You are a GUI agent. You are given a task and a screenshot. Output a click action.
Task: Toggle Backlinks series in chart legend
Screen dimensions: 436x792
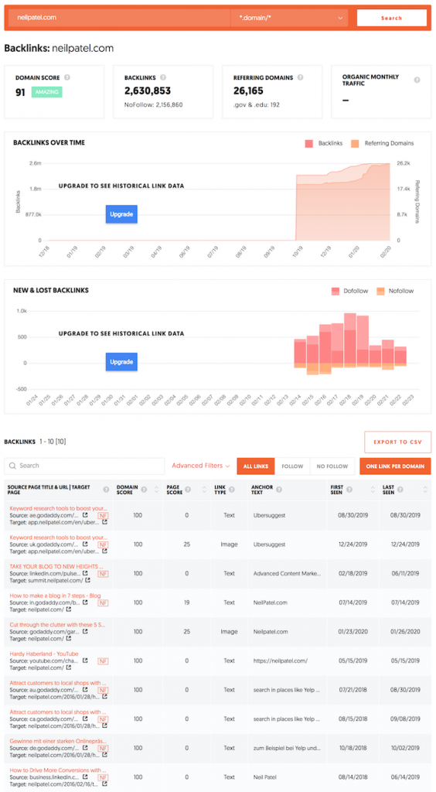pos(323,143)
